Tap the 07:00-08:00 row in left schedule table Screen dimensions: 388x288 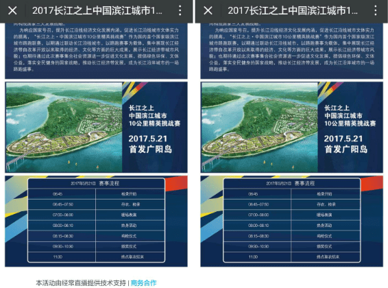click(96, 215)
